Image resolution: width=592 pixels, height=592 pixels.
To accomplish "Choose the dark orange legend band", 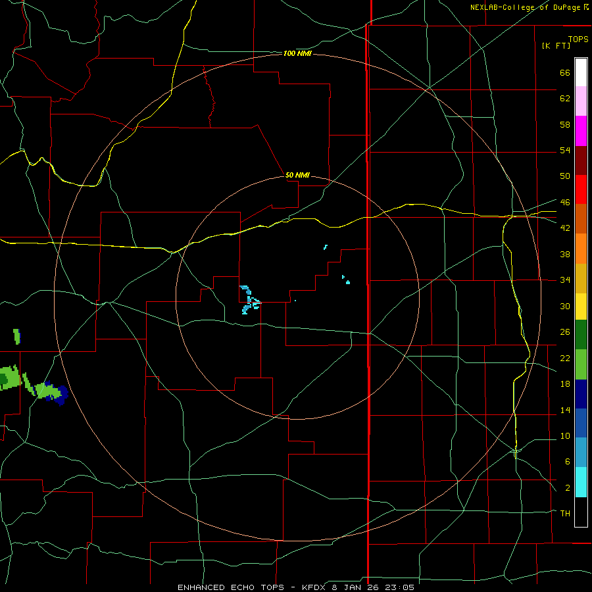I will (x=581, y=218).
